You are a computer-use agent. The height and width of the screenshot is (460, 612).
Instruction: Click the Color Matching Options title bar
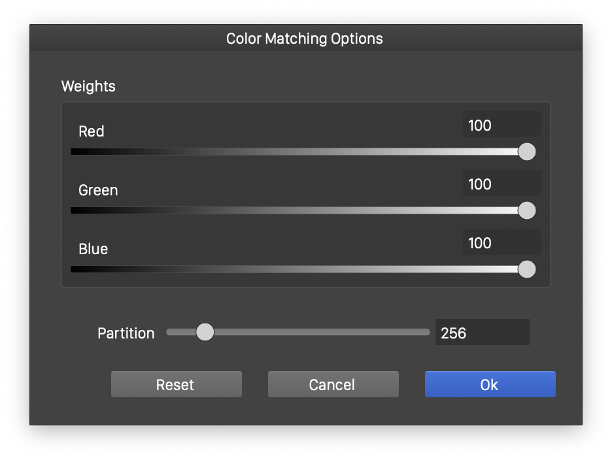pos(305,39)
